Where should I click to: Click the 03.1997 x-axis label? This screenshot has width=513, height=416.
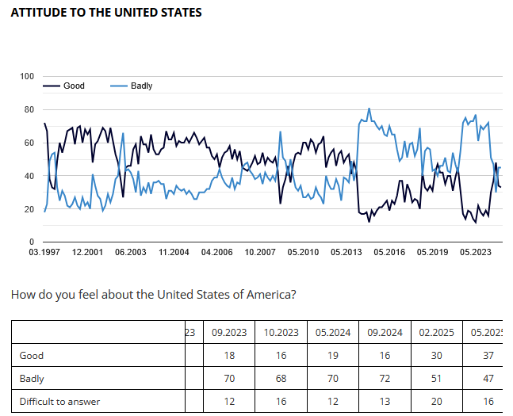click(x=44, y=252)
